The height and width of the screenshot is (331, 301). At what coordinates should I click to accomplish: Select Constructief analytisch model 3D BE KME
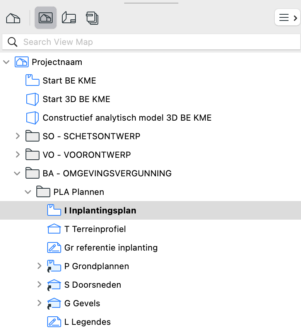coord(127,118)
